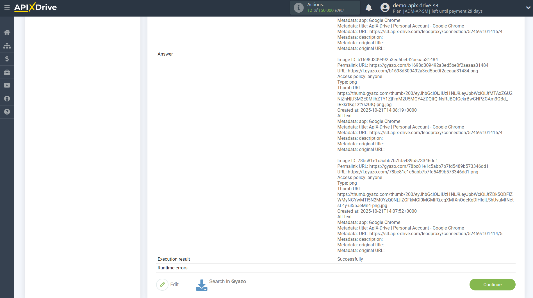The width and height of the screenshot is (533, 298).
Task: Select the pencil icon next to Edit
Action: pyautogui.click(x=162, y=285)
